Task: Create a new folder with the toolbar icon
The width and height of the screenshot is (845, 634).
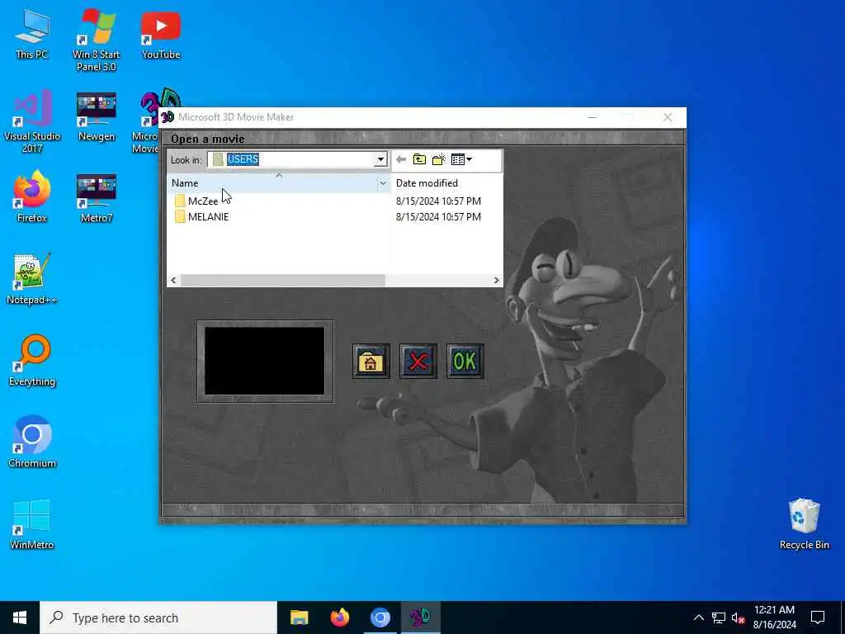Action: pos(439,159)
